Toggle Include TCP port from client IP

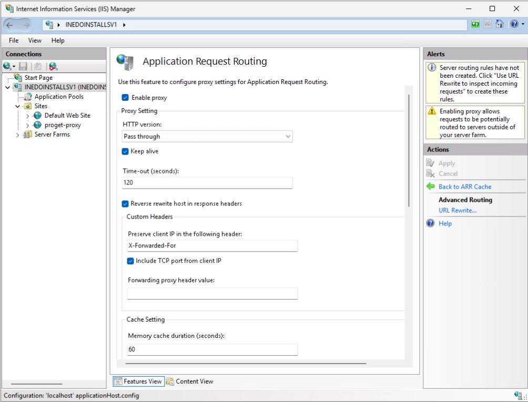(130, 261)
